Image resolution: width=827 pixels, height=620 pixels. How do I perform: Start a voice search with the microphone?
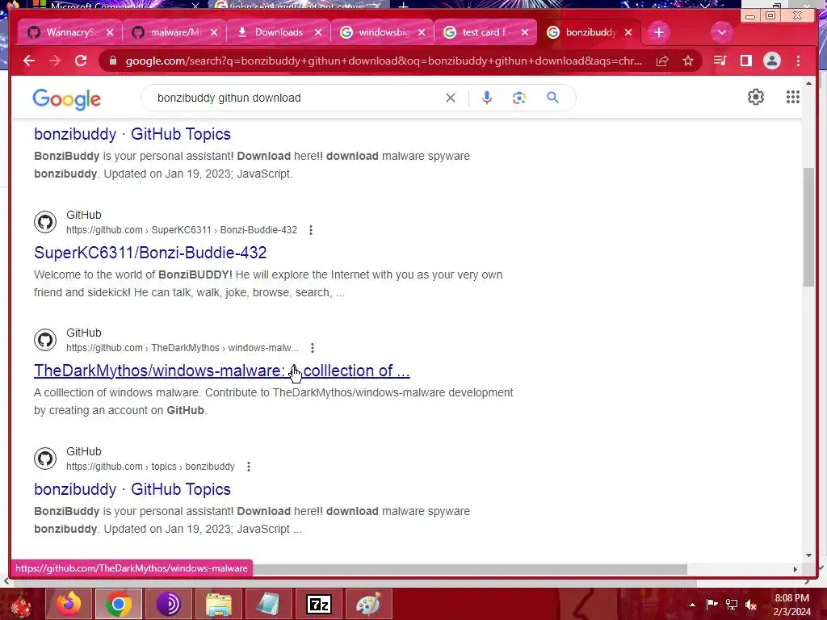(487, 98)
